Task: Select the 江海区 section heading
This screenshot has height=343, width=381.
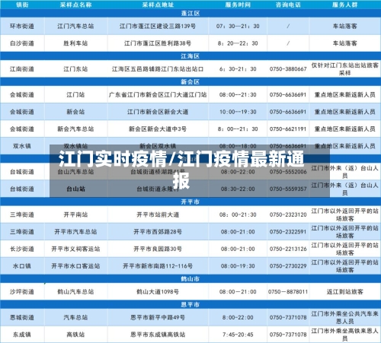Action: (x=190, y=56)
